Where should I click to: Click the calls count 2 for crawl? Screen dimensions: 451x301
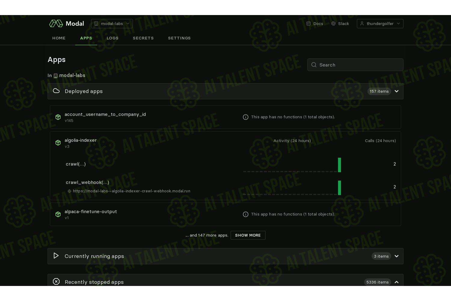395,164
